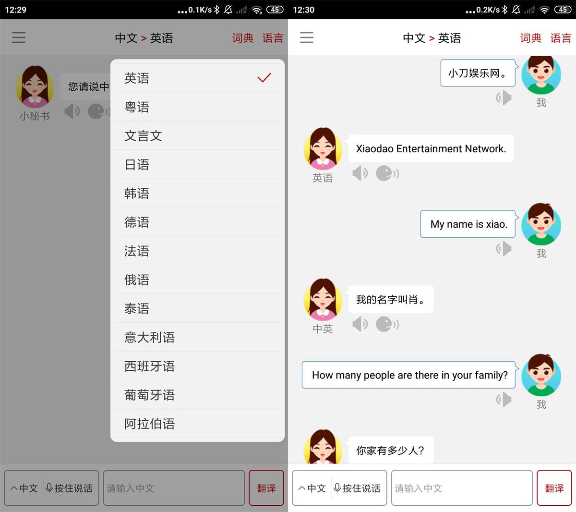The image size is (576, 512).
Task: Play audio under How many people message
Action: [504, 399]
